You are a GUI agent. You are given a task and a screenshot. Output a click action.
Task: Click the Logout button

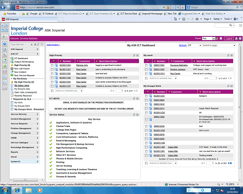(x=229, y=38)
